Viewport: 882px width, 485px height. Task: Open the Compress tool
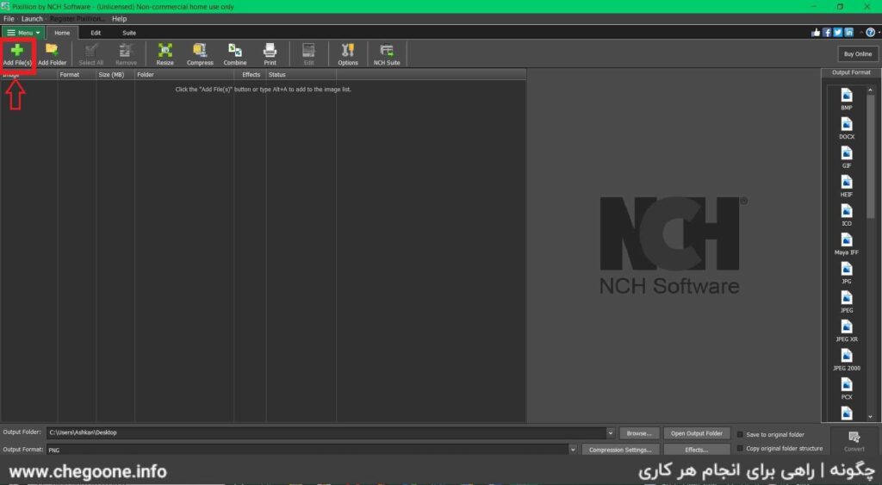coord(200,54)
